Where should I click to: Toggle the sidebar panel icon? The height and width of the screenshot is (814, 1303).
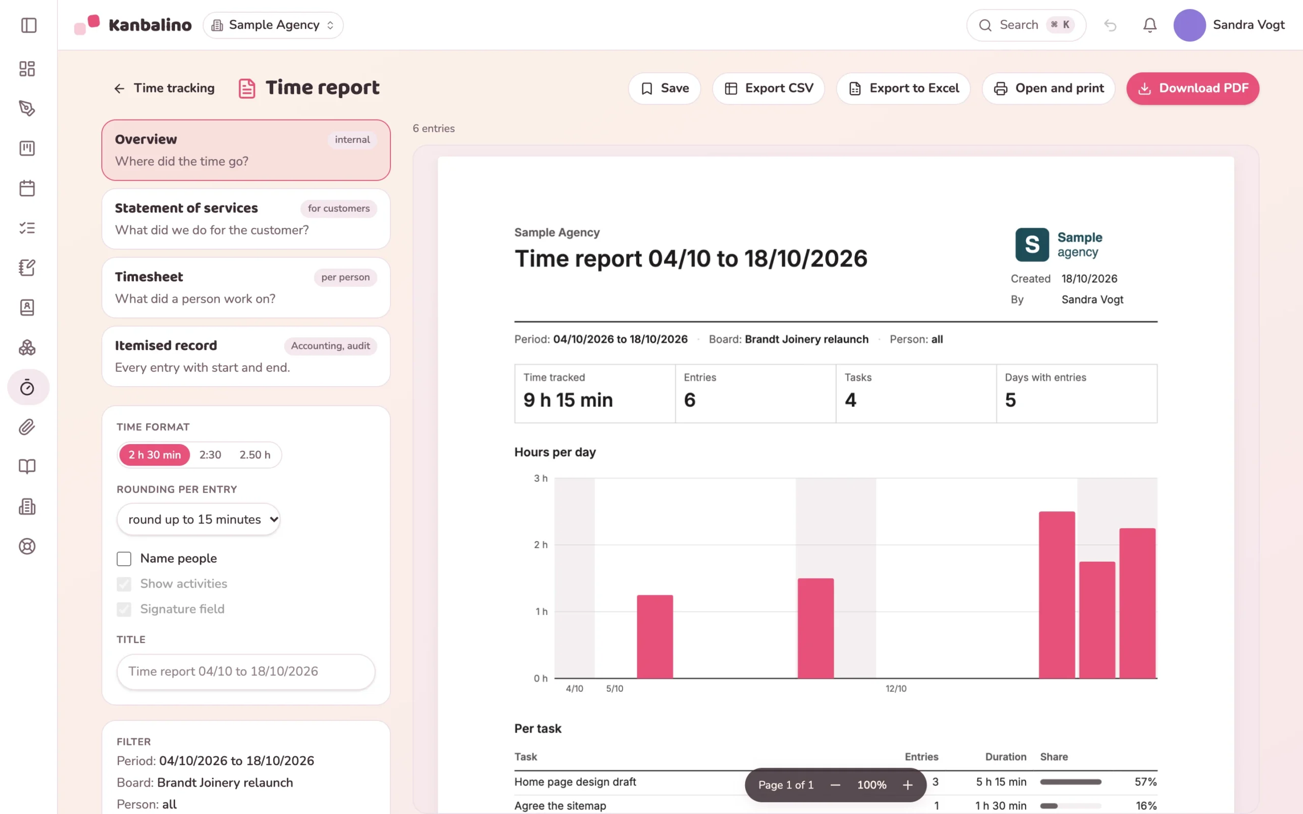coord(29,25)
